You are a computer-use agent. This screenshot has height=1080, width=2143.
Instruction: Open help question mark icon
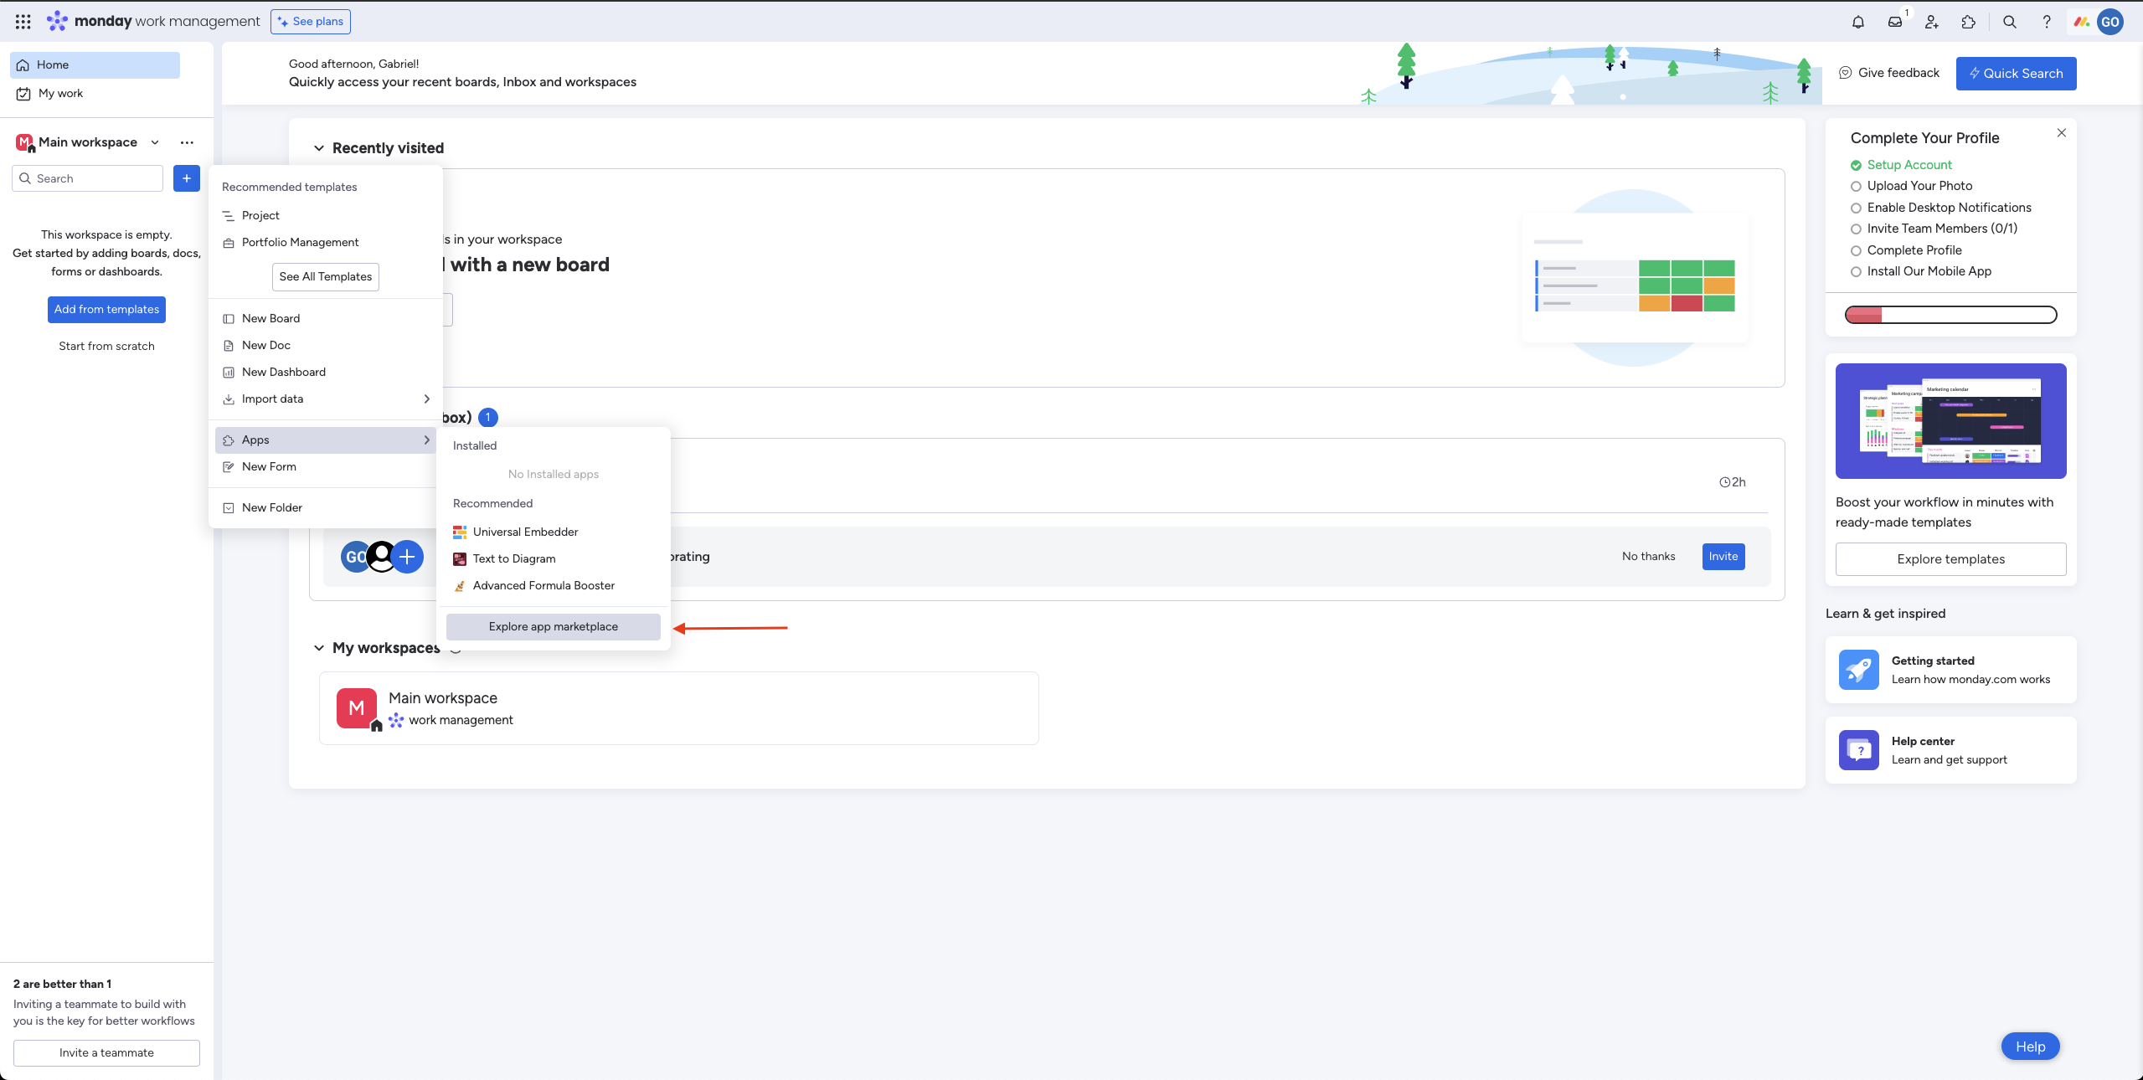(x=2046, y=23)
